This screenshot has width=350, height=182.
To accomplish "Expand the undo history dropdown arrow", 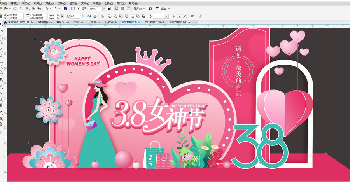I will click(x=50, y=9).
